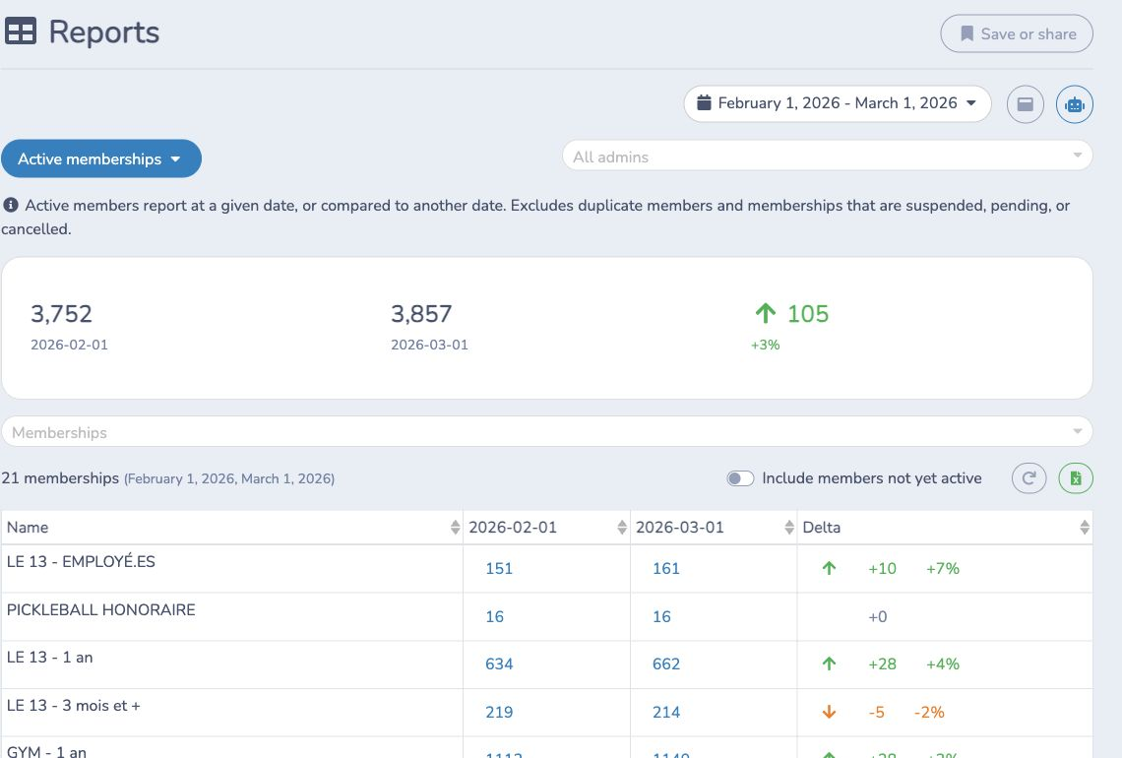Click the February 16 for PICKLEBALL HONORAIRE
Image resolution: width=1122 pixels, height=758 pixels.
(x=494, y=616)
